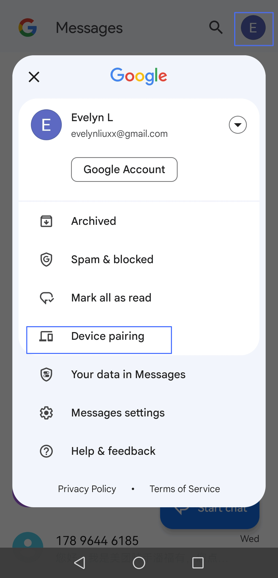This screenshot has width=278, height=578.
Task: Open Messages settings via the gear icon
Action: [x=46, y=413]
